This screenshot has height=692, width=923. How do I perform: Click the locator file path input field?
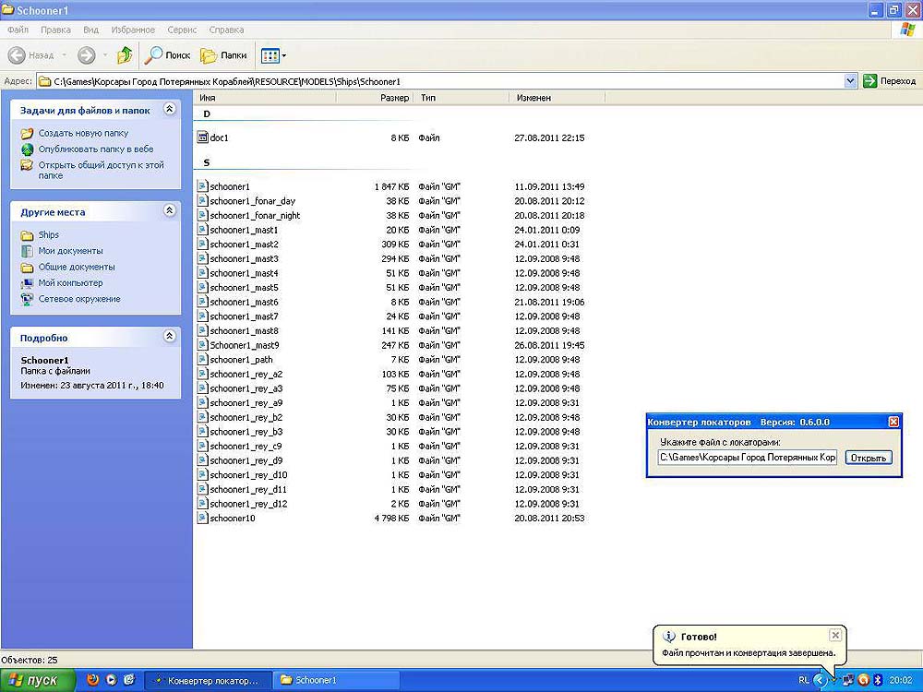[x=747, y=458]
